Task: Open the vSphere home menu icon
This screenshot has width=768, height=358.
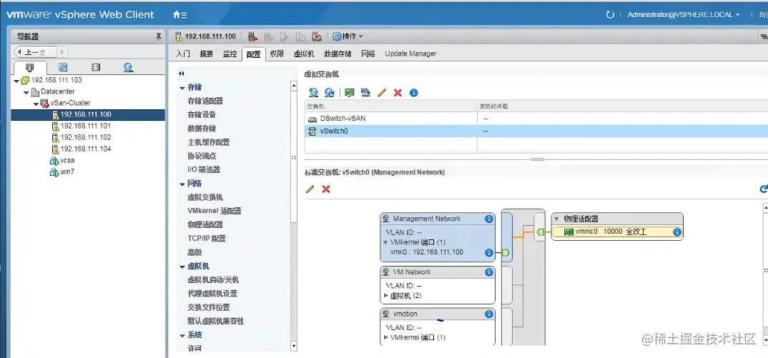Action: [179, 15]
